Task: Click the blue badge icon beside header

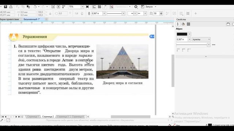Action: click(152, 36)
